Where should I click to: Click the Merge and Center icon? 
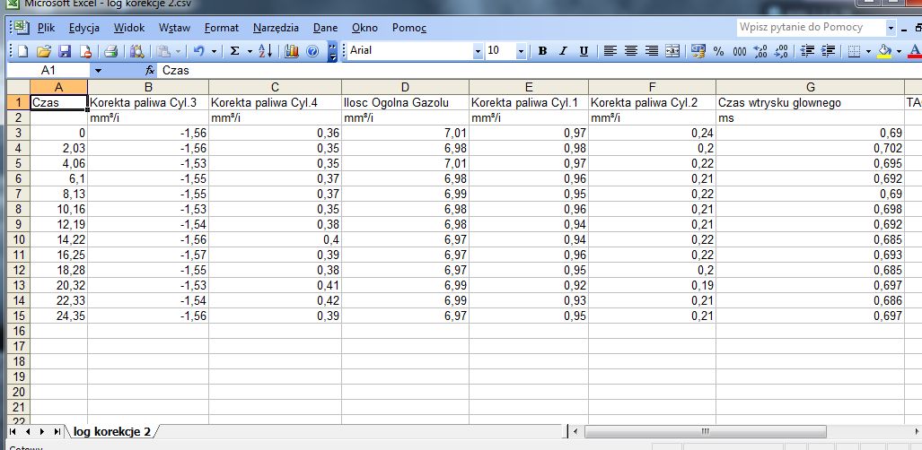point(672,51)
